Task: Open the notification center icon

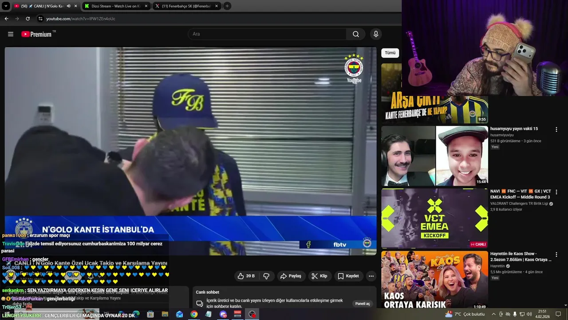Action: point(558,314)
